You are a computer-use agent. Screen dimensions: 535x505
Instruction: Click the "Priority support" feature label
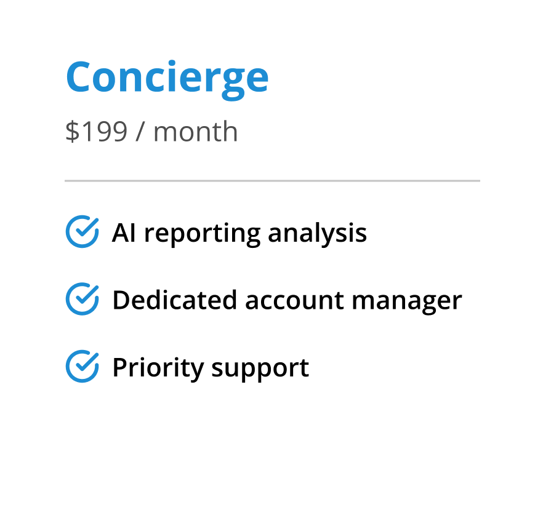pos(210,368)
